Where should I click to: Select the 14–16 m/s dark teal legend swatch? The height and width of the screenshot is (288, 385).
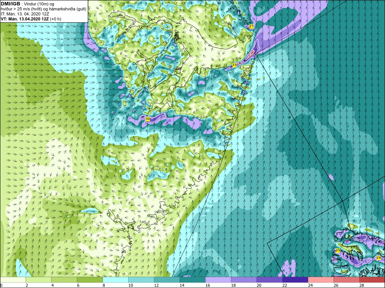(x=192, y=280)
